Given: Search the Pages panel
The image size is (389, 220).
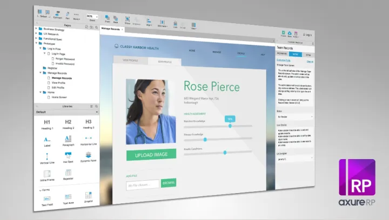Looking at the screenshot, I should coord(96,26).
